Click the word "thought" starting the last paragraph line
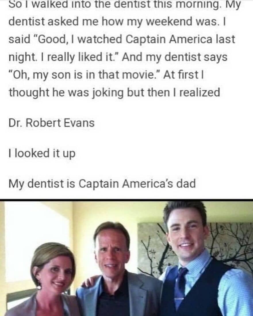The height and width of the screenshot is (316, 253). coord(29,93)
